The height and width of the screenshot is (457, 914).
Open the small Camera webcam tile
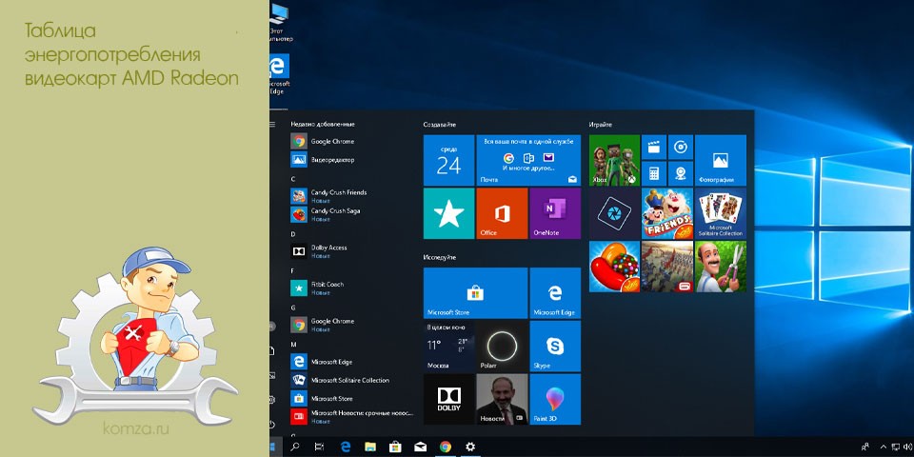[x=680, y=173]
